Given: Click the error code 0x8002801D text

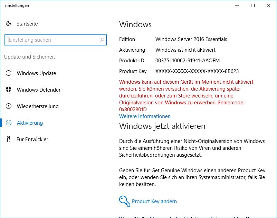Looking at the screenshot, I should pos(133,110).
